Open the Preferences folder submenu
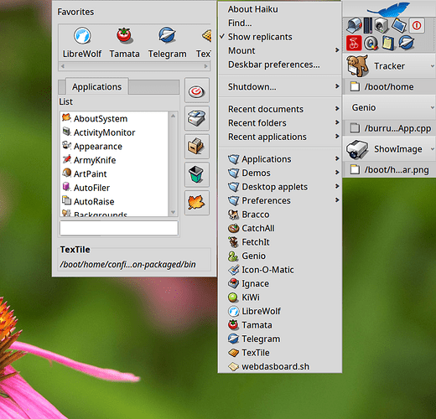 279,200
